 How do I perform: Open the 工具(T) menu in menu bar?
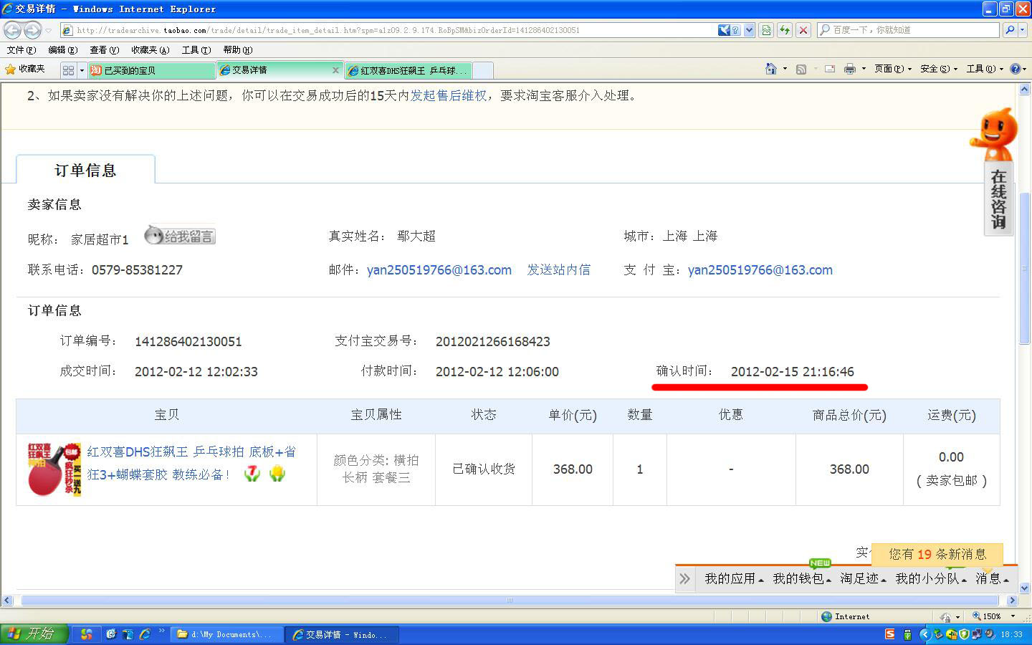(x=196, y=50)
